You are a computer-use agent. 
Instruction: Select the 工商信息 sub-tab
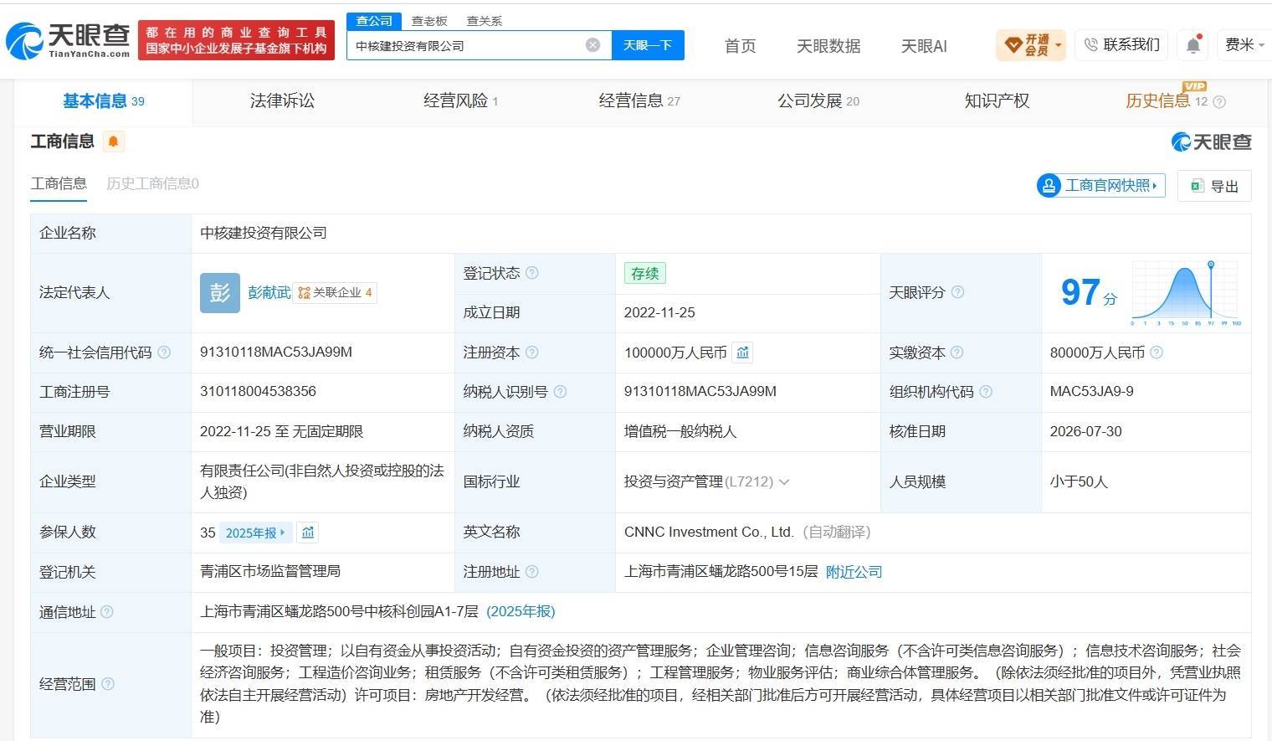click(59, 184)
